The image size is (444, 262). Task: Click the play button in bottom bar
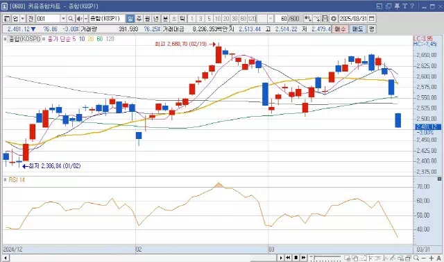point(281,258)
